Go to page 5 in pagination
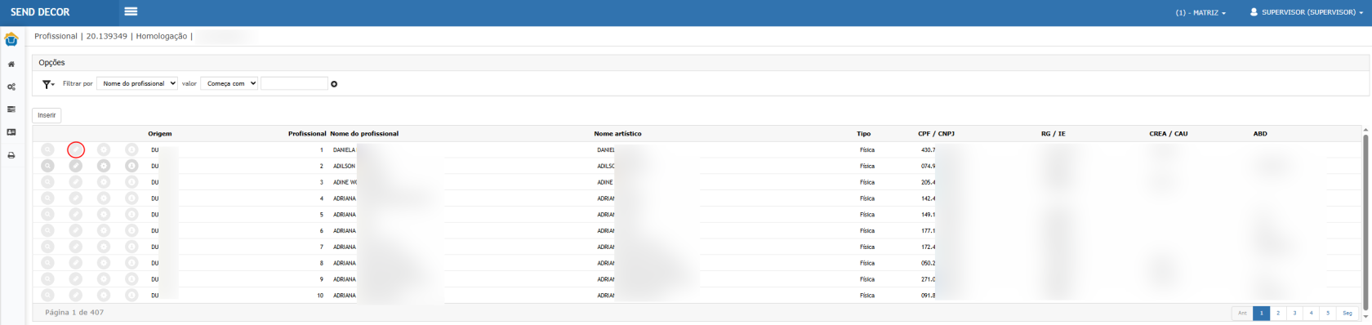Viewport: 1372px width, 325px height. [1328, 313]
